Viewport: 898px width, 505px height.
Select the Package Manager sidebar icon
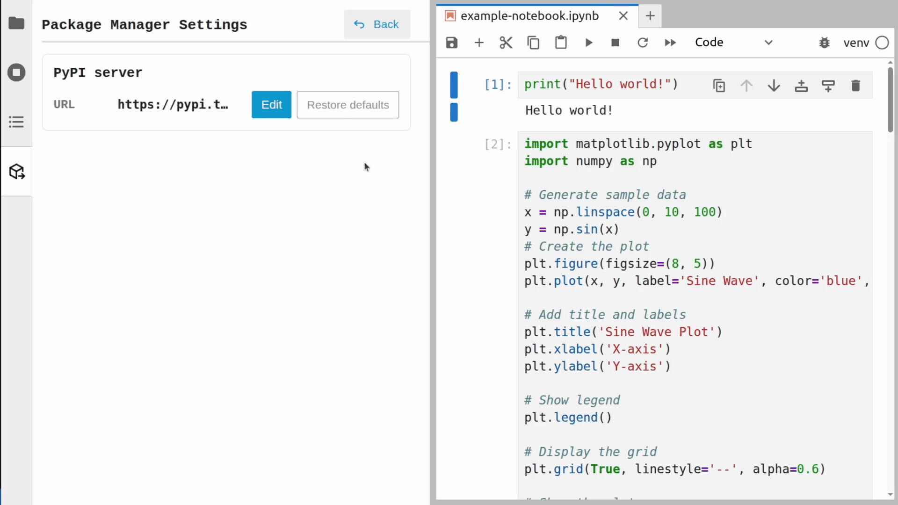(17, 172)
